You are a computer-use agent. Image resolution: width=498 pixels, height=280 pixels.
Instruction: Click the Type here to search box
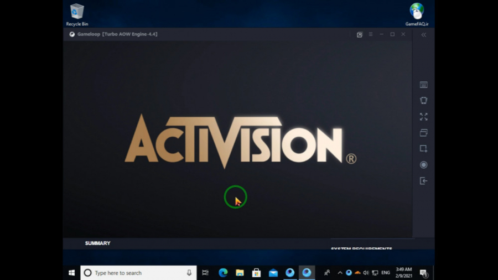pyautogui.click(x=138, y=273)
